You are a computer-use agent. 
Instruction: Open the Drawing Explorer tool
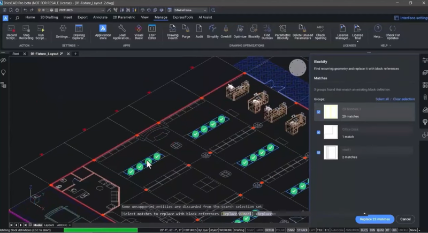[79, 29]
